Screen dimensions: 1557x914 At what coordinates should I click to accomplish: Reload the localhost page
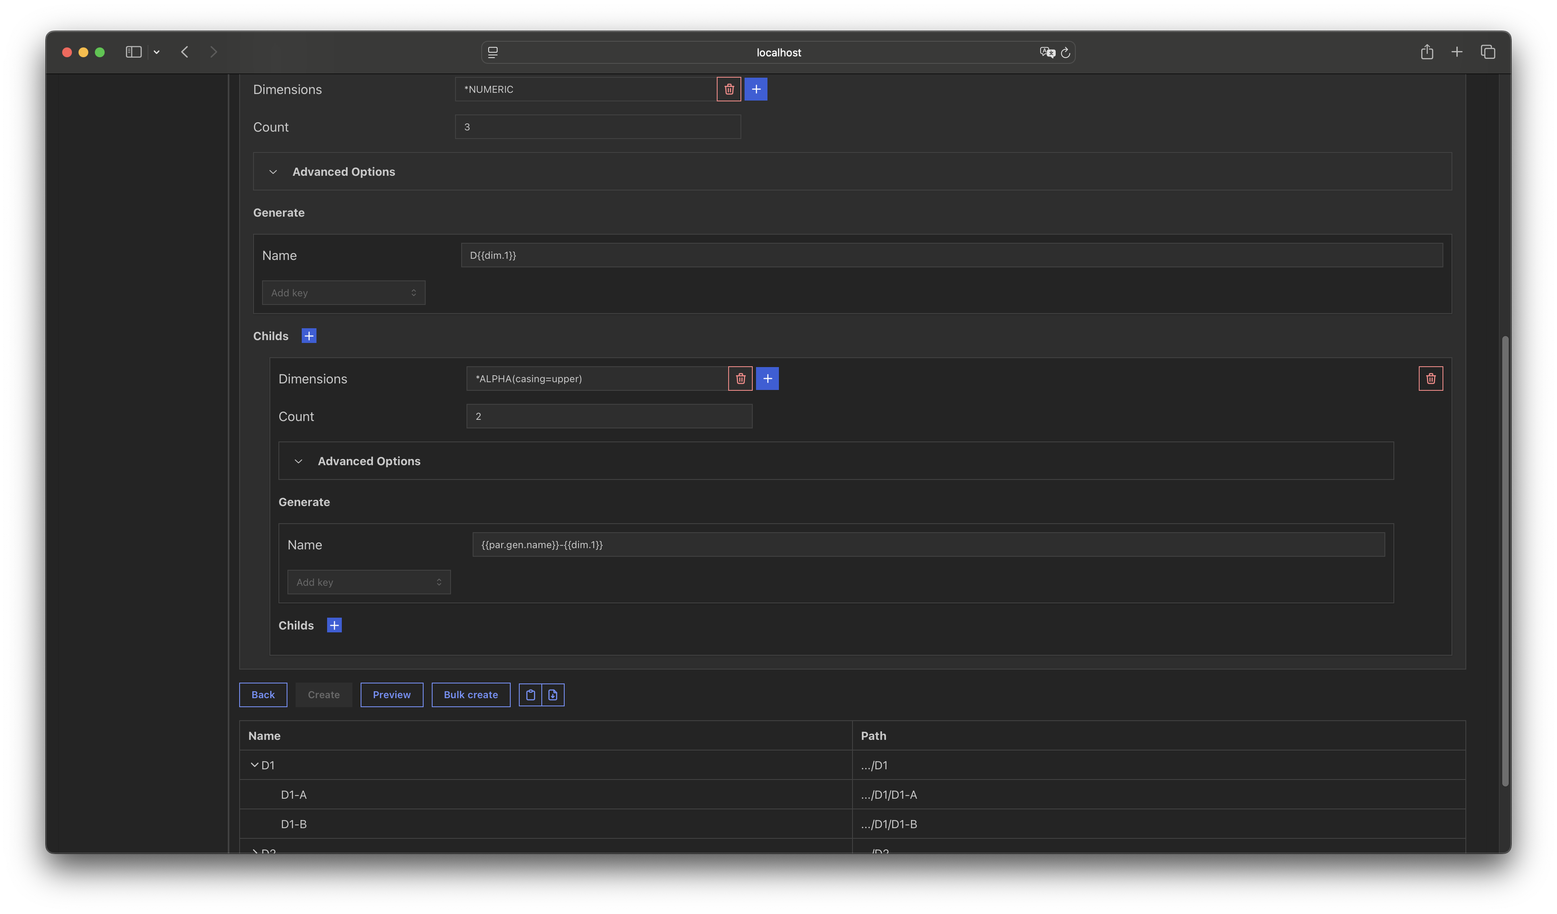(1065, 52)
